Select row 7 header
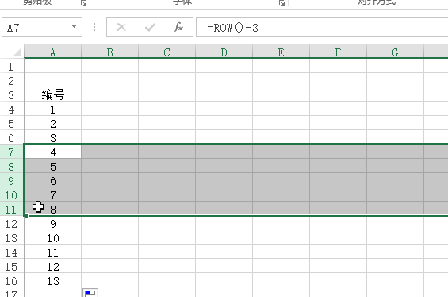 tap(11, 152)
